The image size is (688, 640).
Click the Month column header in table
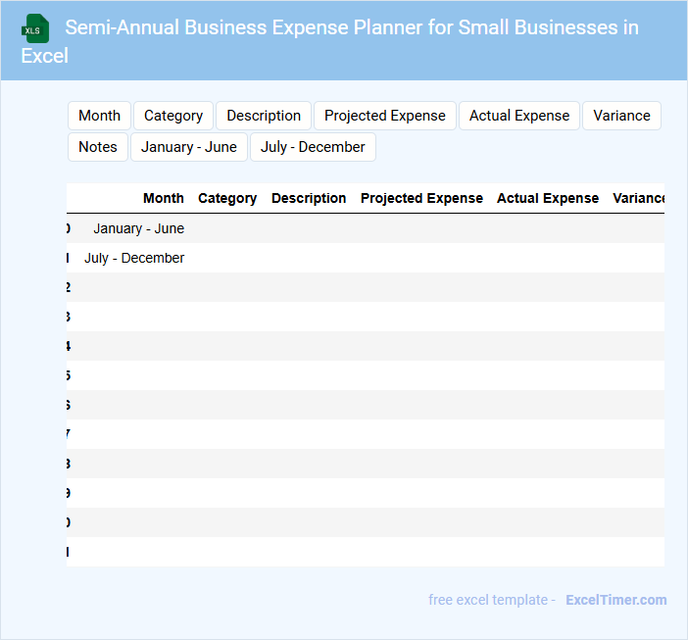pyautogui.click(x=163, y=198)
